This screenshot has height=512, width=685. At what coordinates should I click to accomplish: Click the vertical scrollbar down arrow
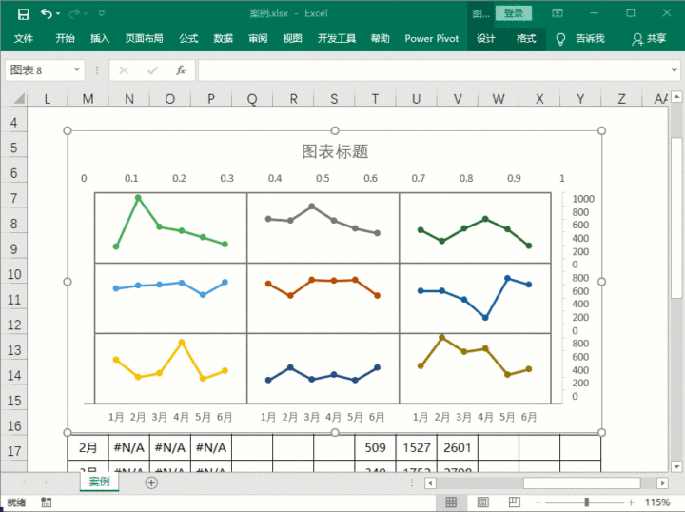(x=676, y=466)
